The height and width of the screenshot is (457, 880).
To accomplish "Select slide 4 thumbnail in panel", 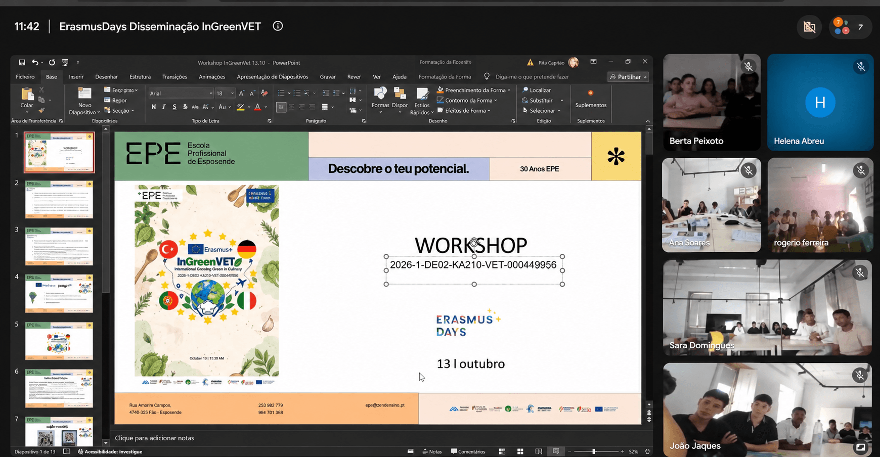I will [59, 293].
